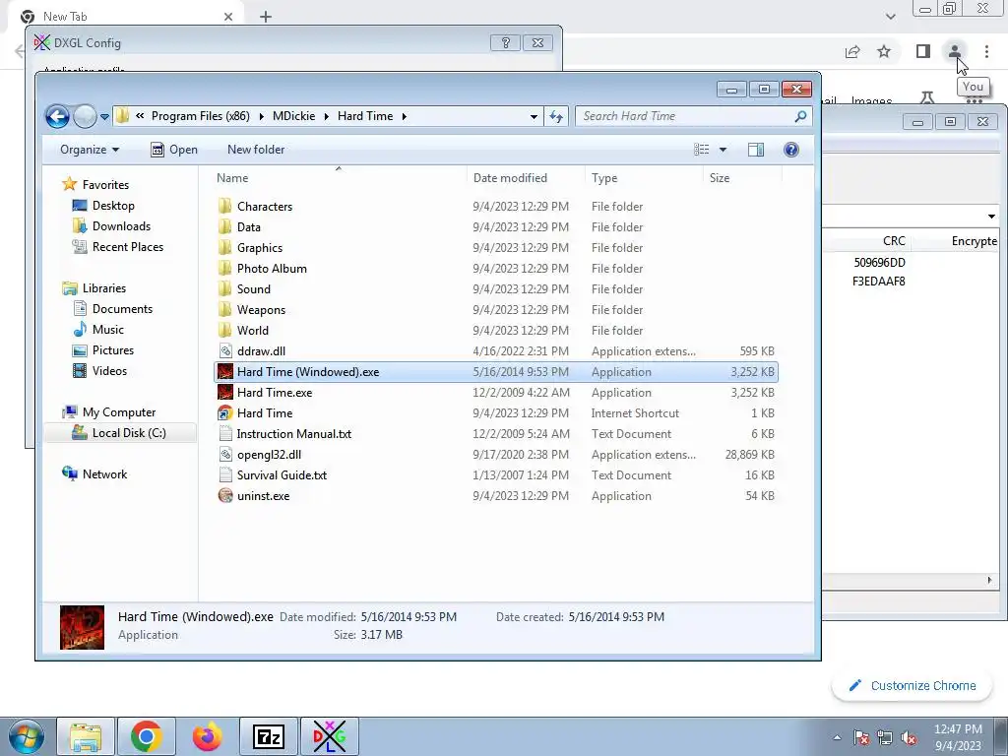Toggle the preview pane icon
This screenshot has width=1008, height=756.
click(x=755, y=150)
